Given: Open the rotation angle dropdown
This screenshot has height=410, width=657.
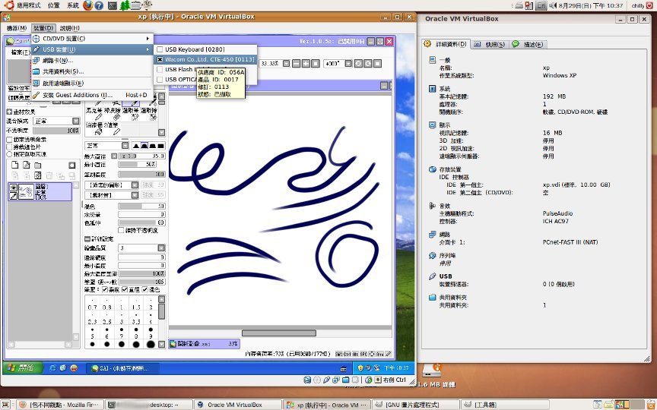Looking at the screenshot, I should point(348,64).
